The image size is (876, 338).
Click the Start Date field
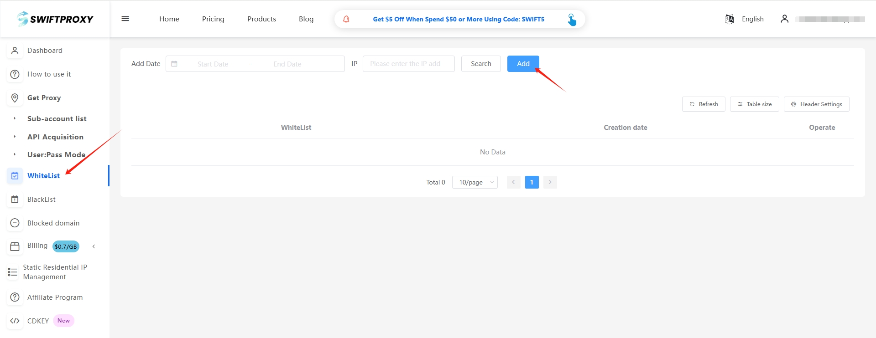point(213,64)
